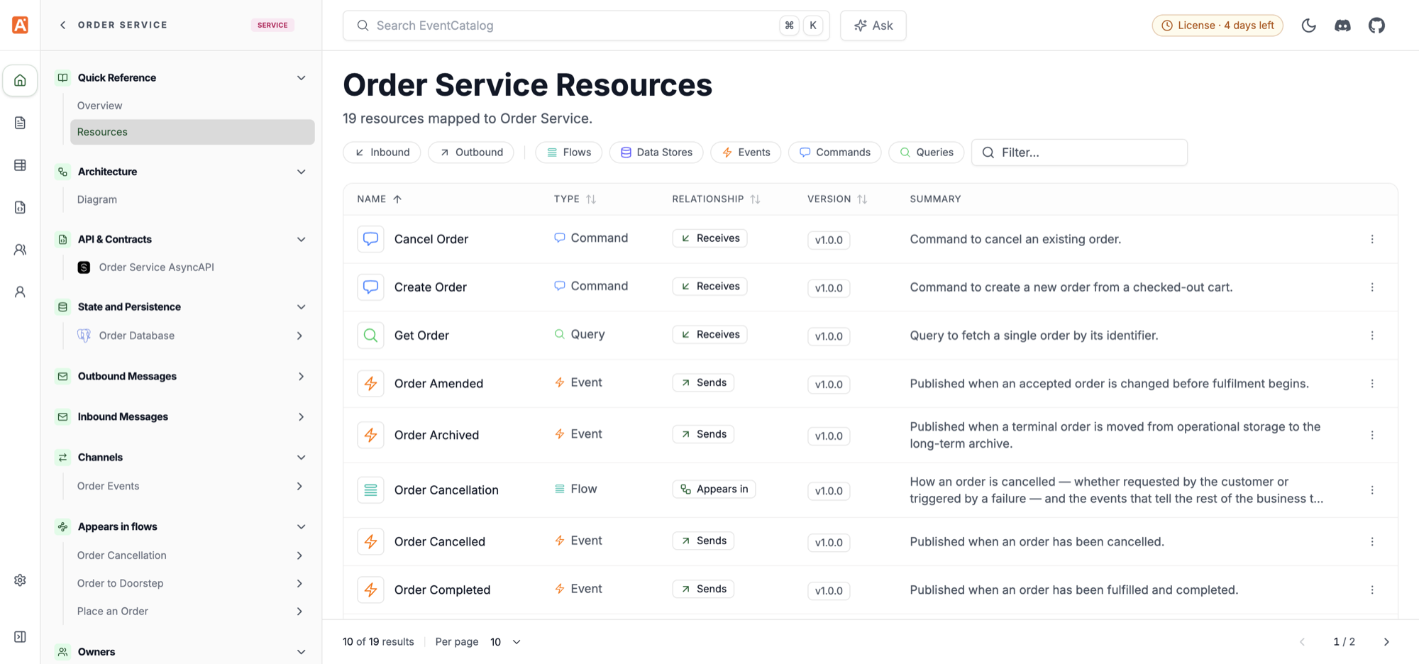
Task: Expand the Order Database tree item
Action: 299,336
